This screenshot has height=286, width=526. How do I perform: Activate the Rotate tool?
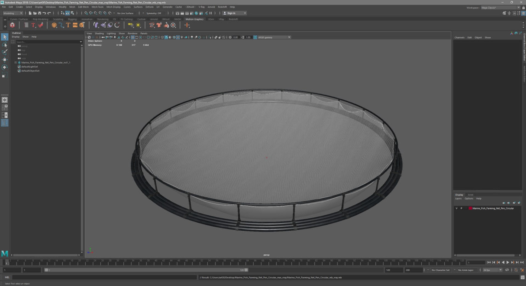pos(5,67)
